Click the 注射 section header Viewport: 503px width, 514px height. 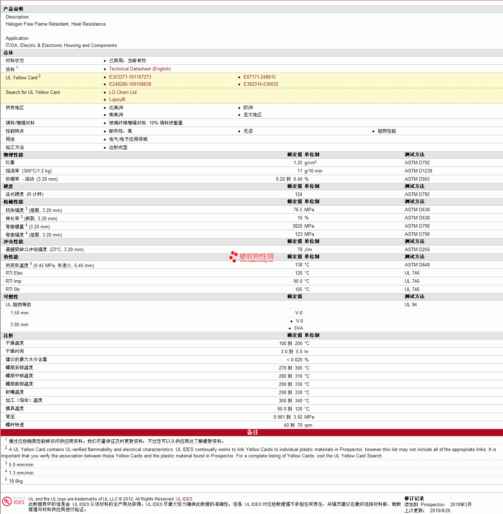(8, 335)
